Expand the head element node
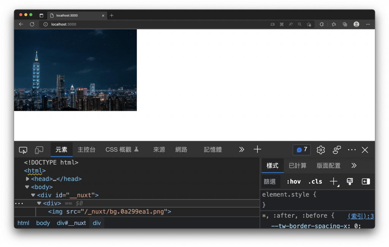The image size is (389, 247). 27,179
